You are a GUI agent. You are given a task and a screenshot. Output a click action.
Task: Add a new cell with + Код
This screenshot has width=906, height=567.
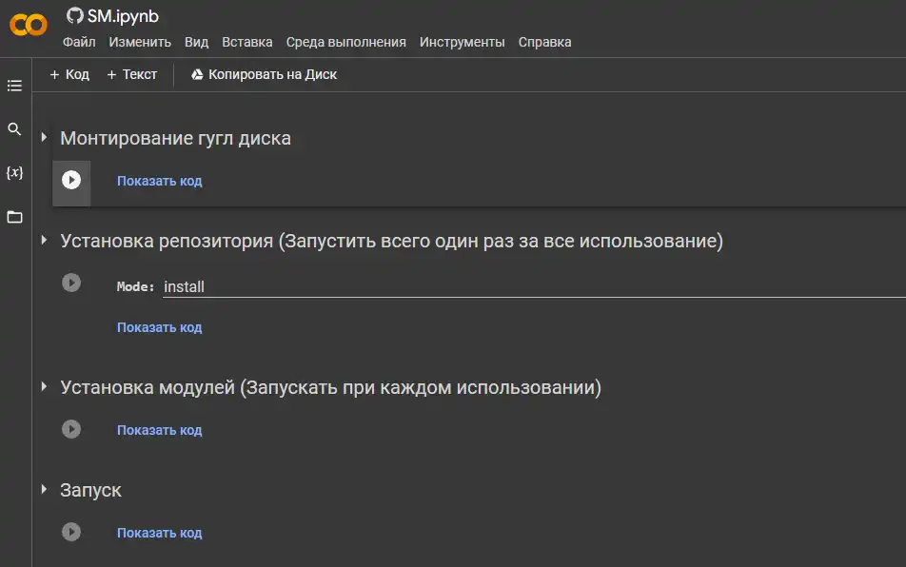(x=69, y=74)
